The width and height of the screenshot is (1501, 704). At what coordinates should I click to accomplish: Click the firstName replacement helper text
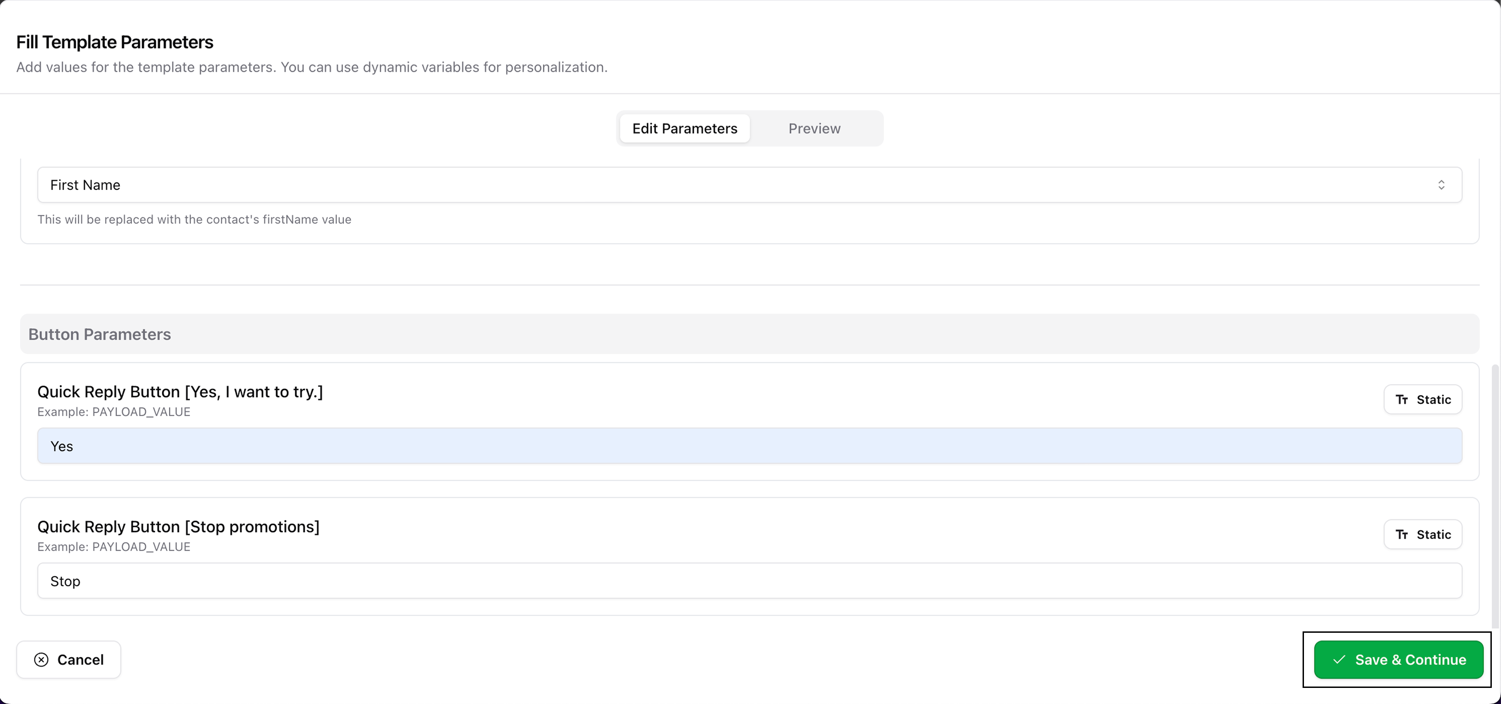pyautogui.click(x=194, y=220)
